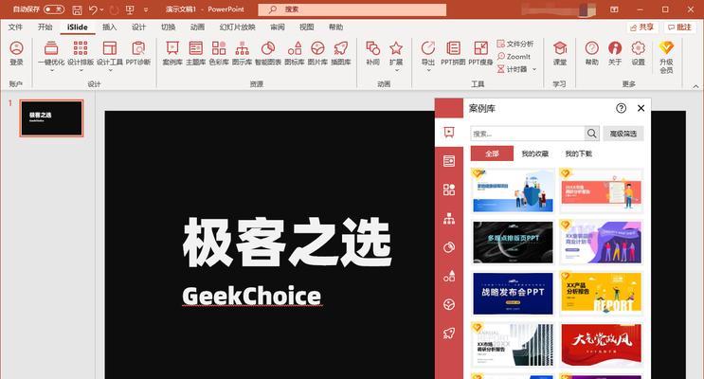
Task: Open the undo history dropdown arrow
Action: click(102, 9)
